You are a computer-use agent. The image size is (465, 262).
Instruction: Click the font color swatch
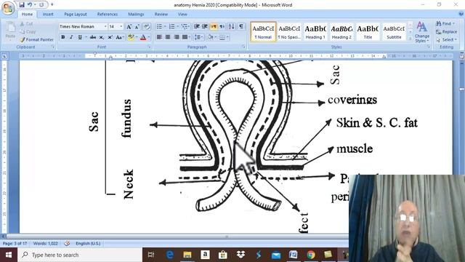point(143,37)
